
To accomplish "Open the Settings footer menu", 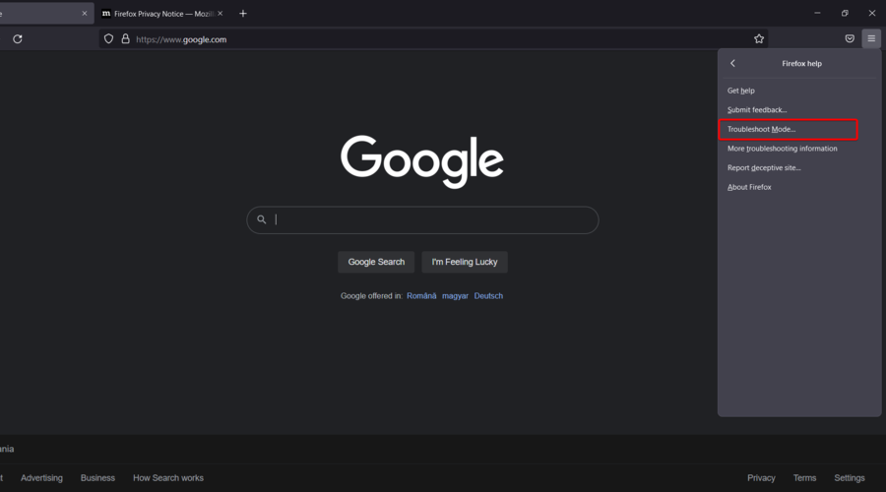I will pos(850,478).
